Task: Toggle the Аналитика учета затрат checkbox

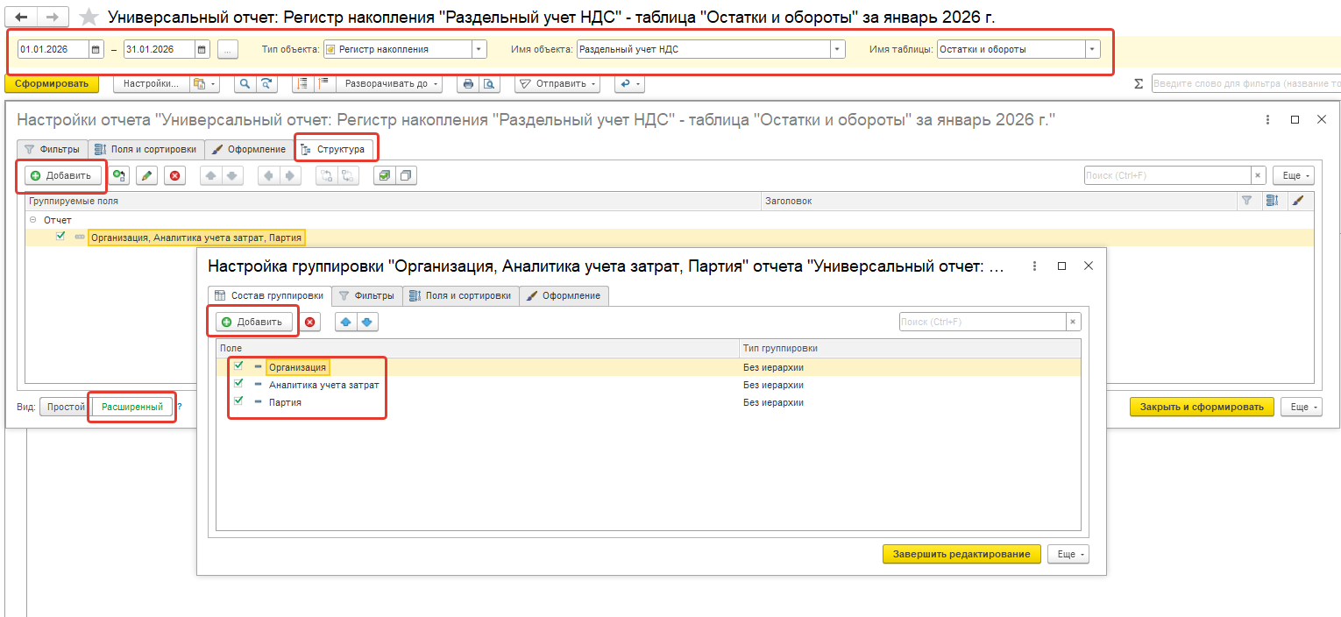Action: pos(238,384)
